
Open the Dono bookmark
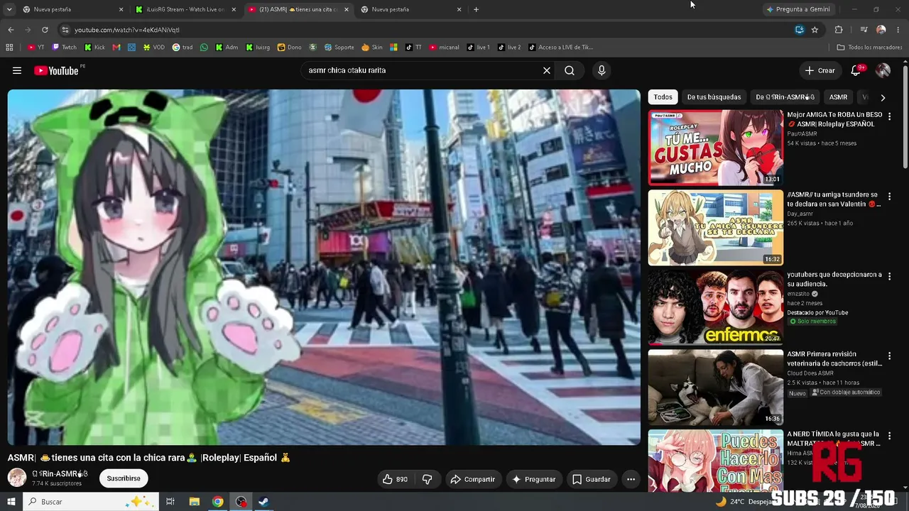pyautogui.click(x=289, y=48)
